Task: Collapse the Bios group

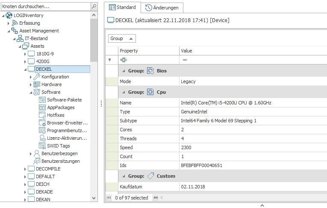Action: tap(124, 71)
